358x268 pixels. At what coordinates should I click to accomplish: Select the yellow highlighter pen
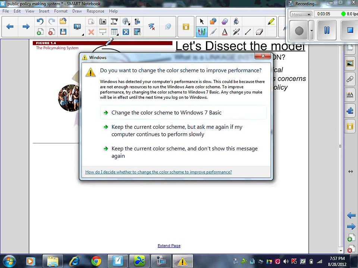(271, 22)
